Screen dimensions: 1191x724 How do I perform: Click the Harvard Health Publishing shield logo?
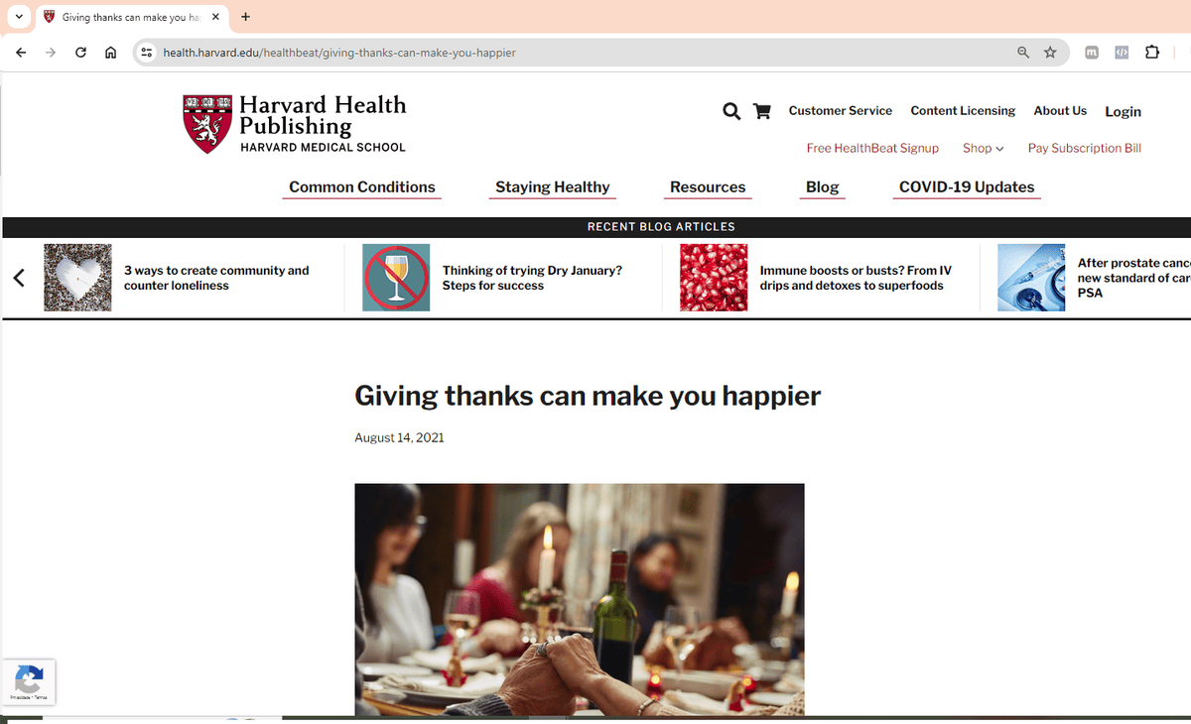point(207,124)
